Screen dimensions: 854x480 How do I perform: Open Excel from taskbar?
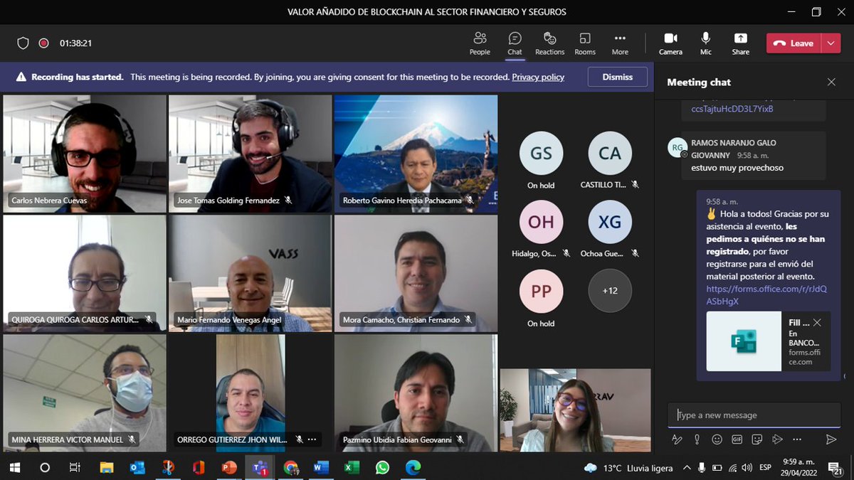(352, 467)
